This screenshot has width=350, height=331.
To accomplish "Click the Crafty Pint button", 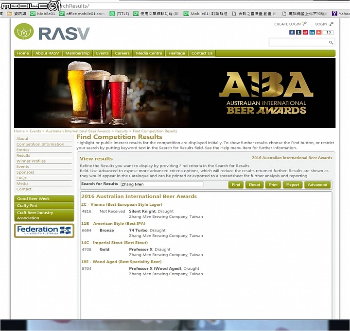I will (x=44, y=205).
